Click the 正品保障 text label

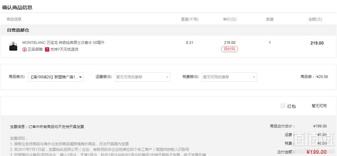[35, 49]
